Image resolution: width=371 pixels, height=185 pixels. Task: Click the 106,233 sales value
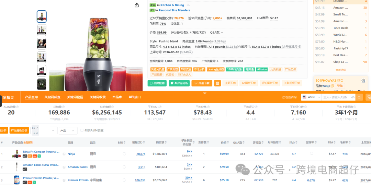tap(140, 180)
